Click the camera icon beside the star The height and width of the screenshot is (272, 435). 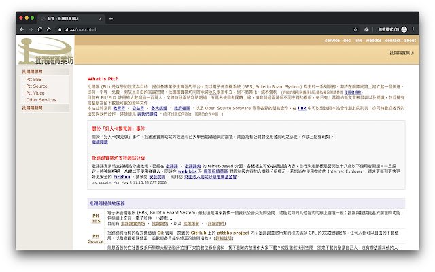click(366, 29)
